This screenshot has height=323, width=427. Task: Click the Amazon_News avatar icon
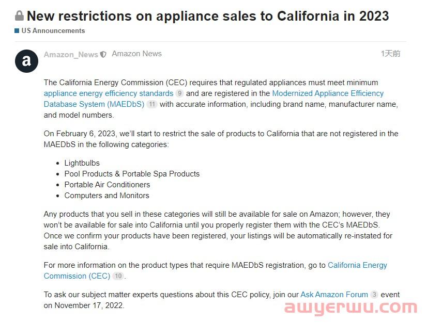[x=26, y=61]
